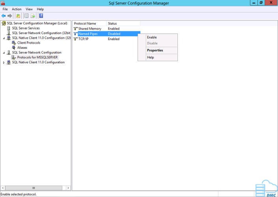Image resolution: width=278 pixels, height=197 pixels.
Task: Restore down the Configuration Manager window
Action: [261, 3]
